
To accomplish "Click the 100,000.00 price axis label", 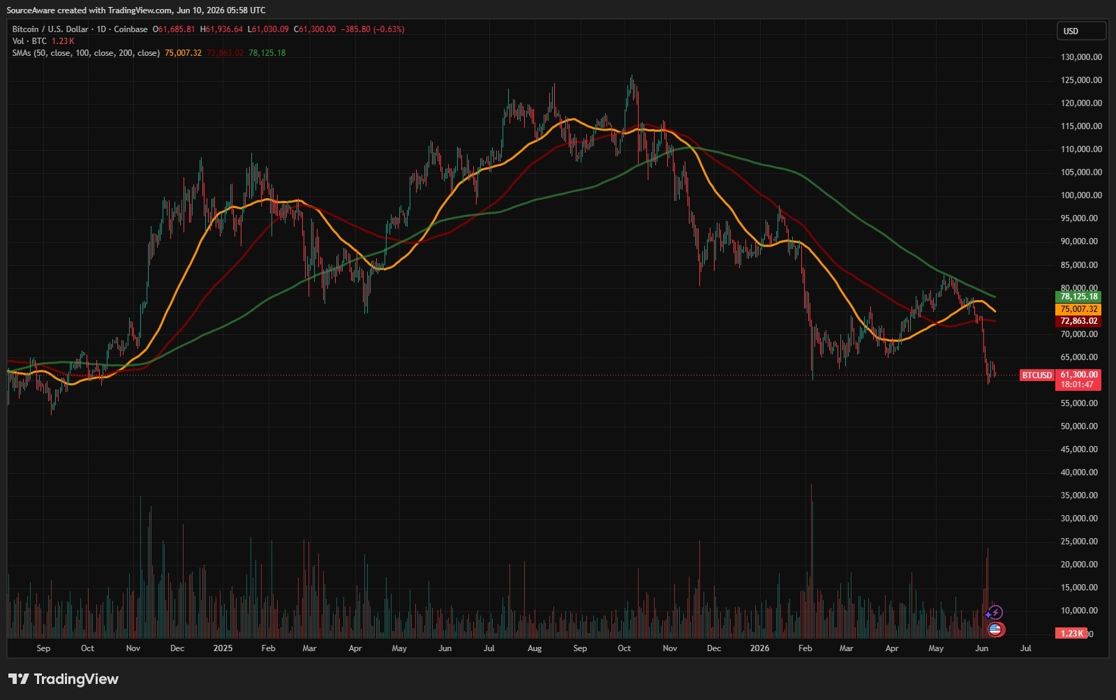I will point(1081,195).
